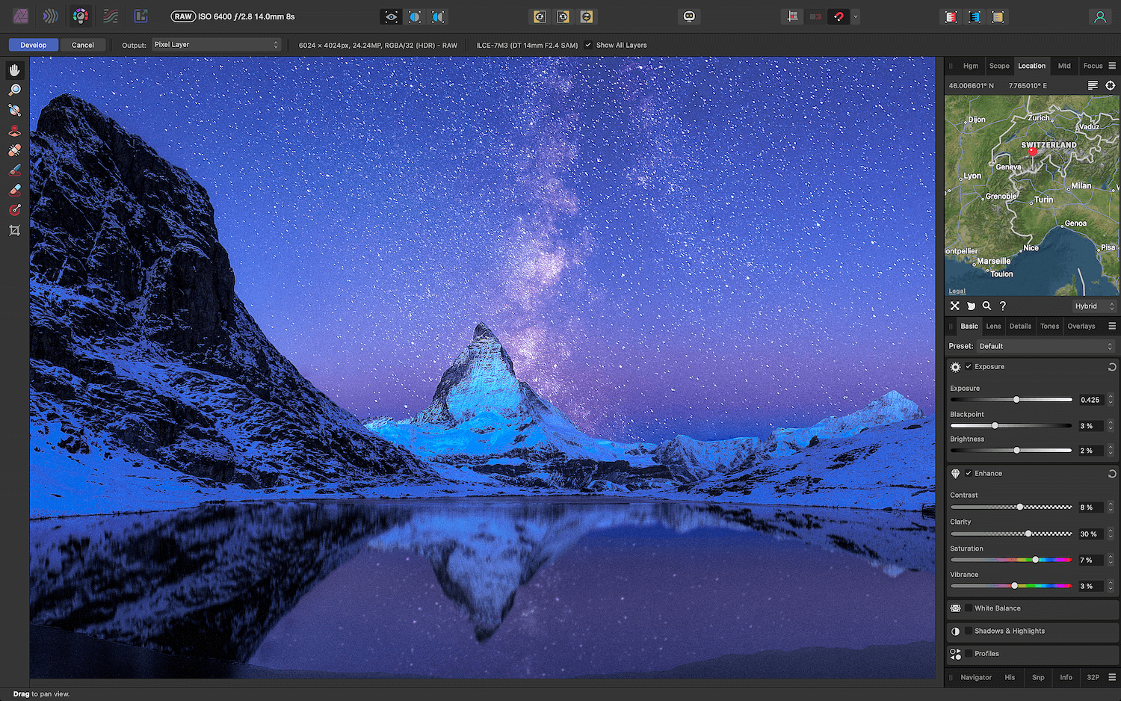Image resolution: width=1121 pixels, height=701 pixels.
Task: Open the Navigator panel hamburger menu
Action: coord(1112,677)
